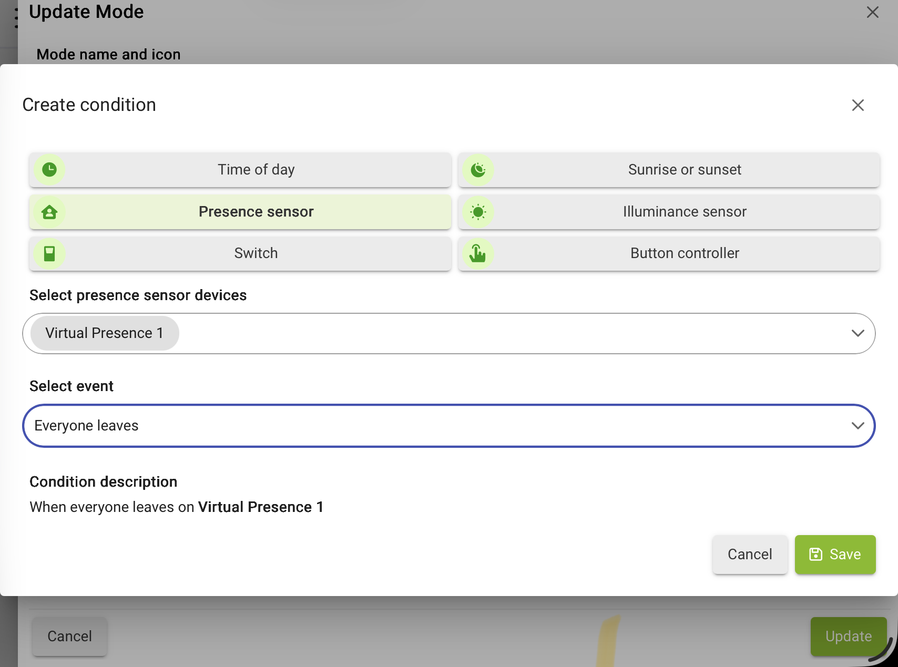Select Time of day condition type
Viewport: 898px width, 667px height.
pyautogui.click(x=240, y=170)
